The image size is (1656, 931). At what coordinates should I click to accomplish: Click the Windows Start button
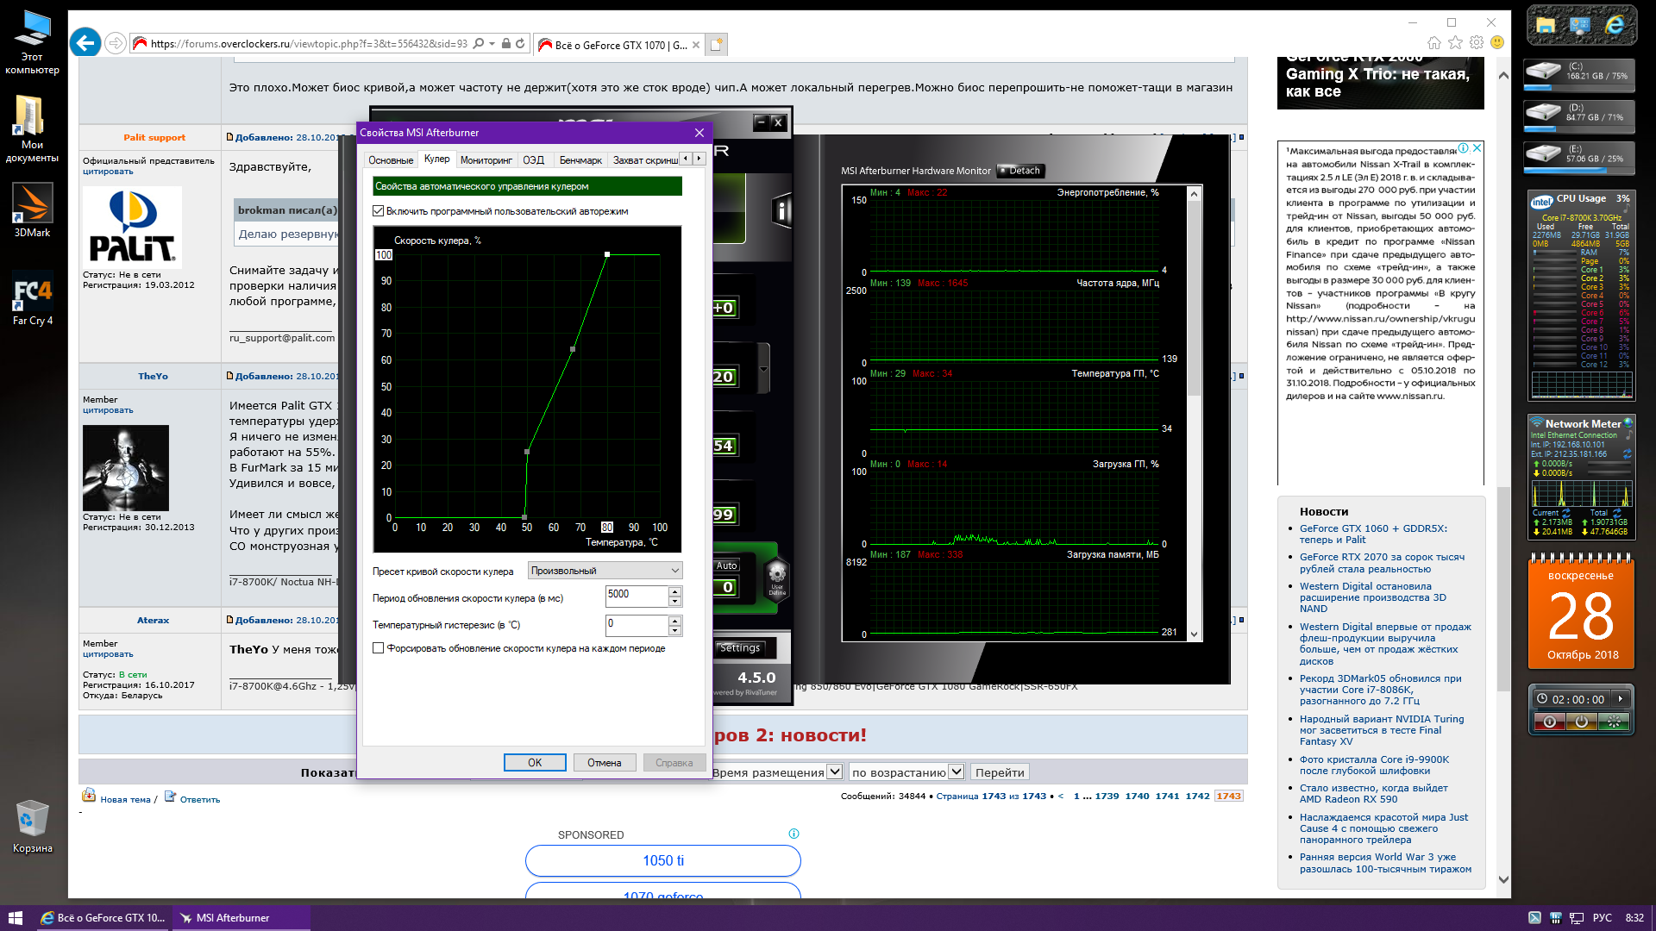click(x=15, y=918)
